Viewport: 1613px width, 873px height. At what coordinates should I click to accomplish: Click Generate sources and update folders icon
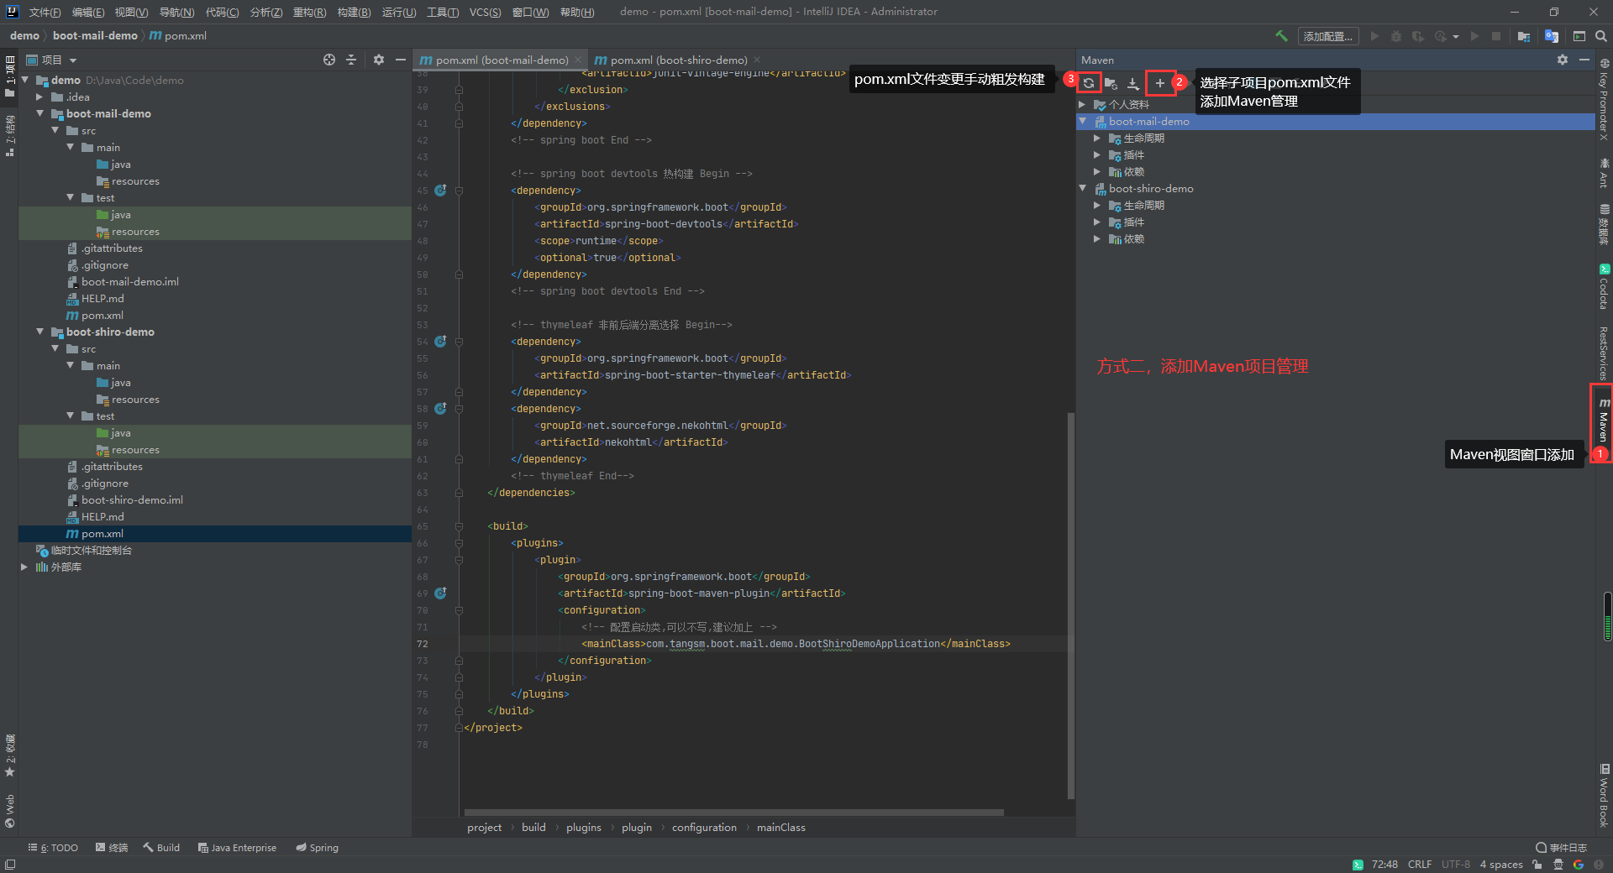(1111, 83)
